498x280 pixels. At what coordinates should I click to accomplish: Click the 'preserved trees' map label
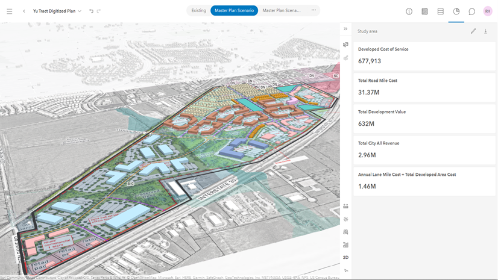coord(147,194)
